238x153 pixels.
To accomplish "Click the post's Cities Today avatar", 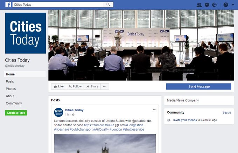I will 58,112.
